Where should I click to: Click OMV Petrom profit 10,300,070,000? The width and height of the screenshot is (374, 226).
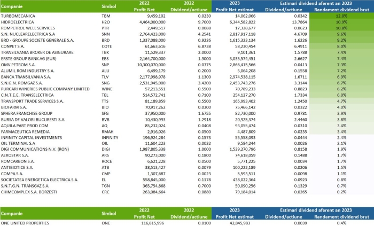[151, 65]
